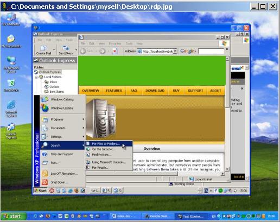Open the DOWNLOAD navigation tab
This screenshot has height=222, width=280.
click(155, 91)
